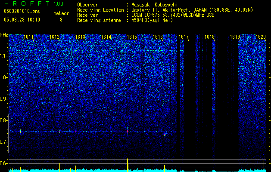The width and height of the screenshot is (271, 172).
Task: Click the Receiver ICOM IC-575 line
Action: click(146, 15)
